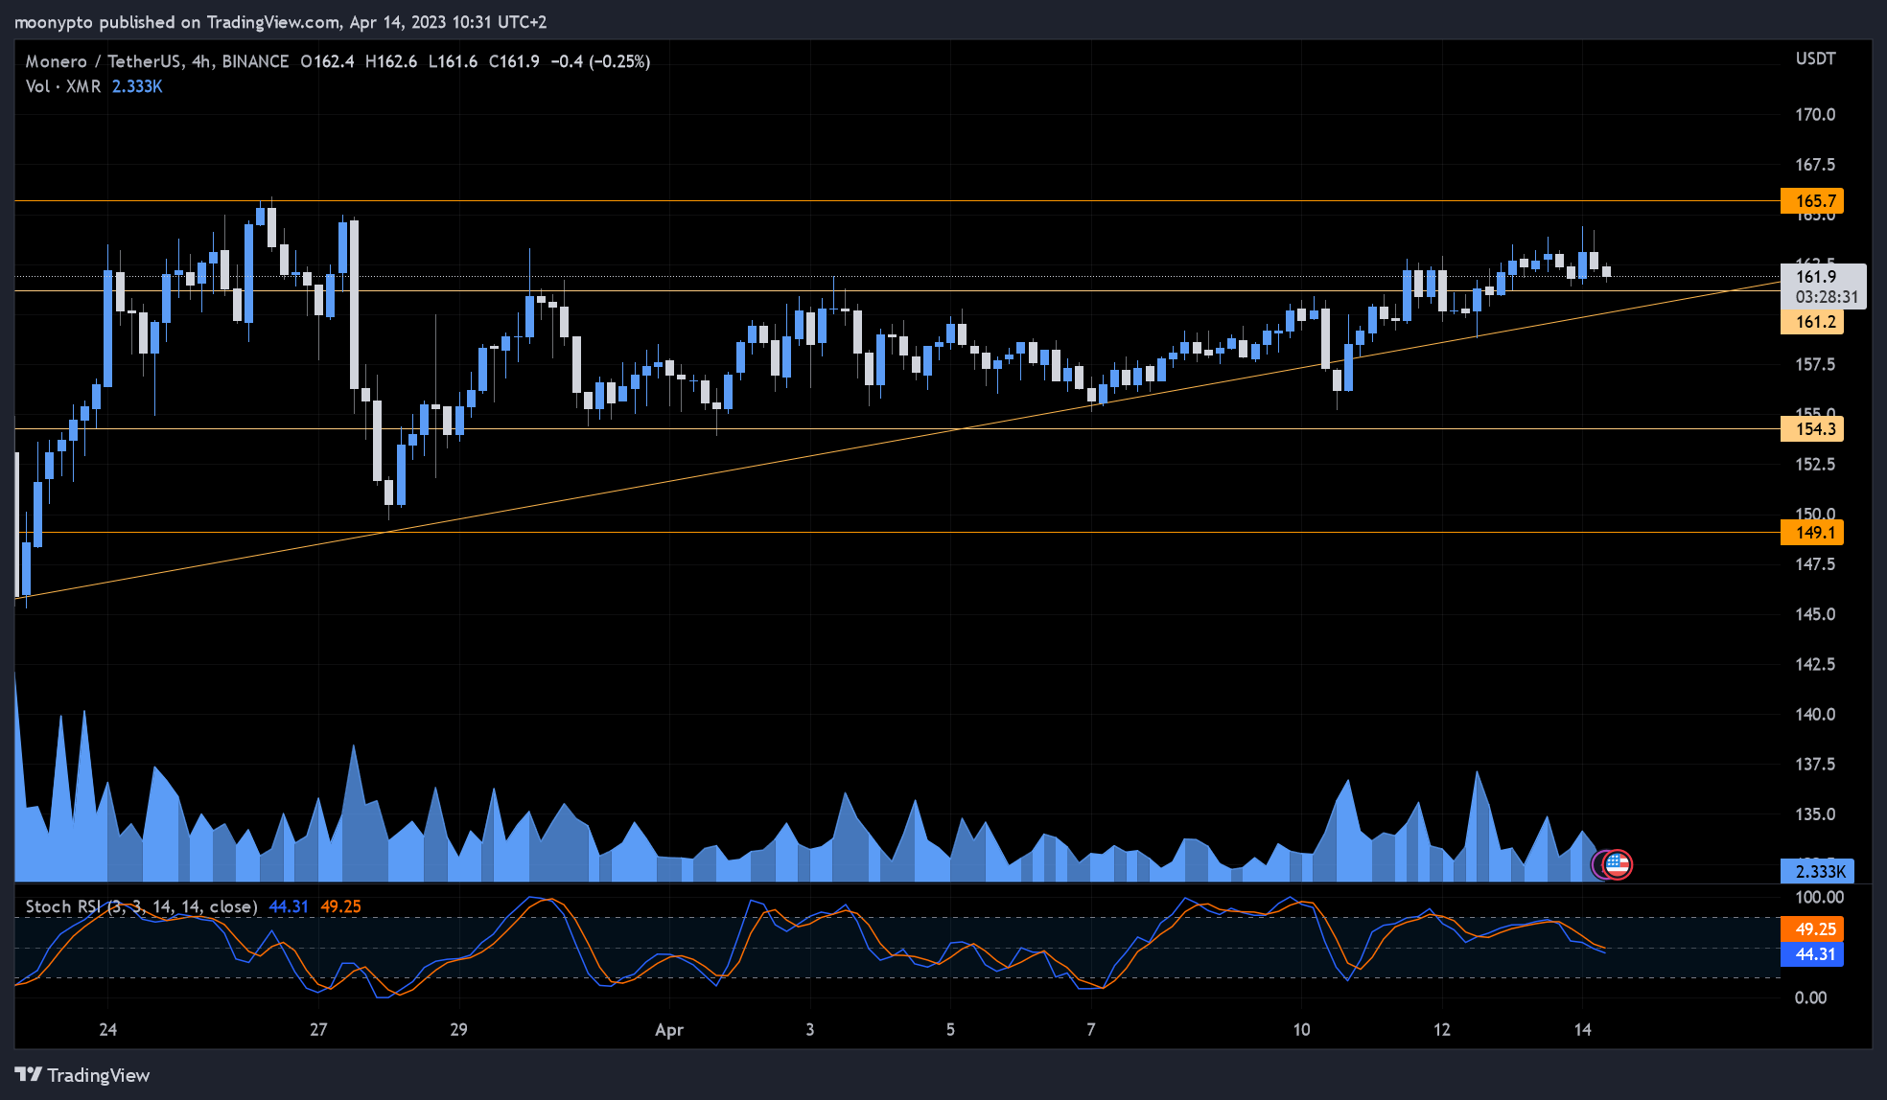Click the 140.0 price axis tick
Screen dimensions: 1887x1100
[1815, 715]
